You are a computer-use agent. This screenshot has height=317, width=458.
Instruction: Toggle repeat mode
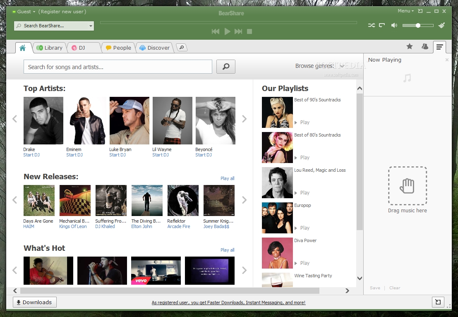coord(382,25)
